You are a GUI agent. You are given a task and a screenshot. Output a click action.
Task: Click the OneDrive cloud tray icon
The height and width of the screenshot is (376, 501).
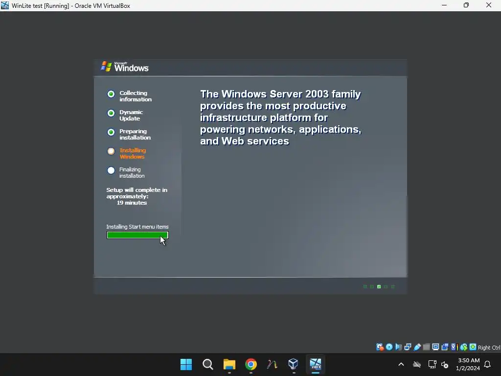click(417, 364)
